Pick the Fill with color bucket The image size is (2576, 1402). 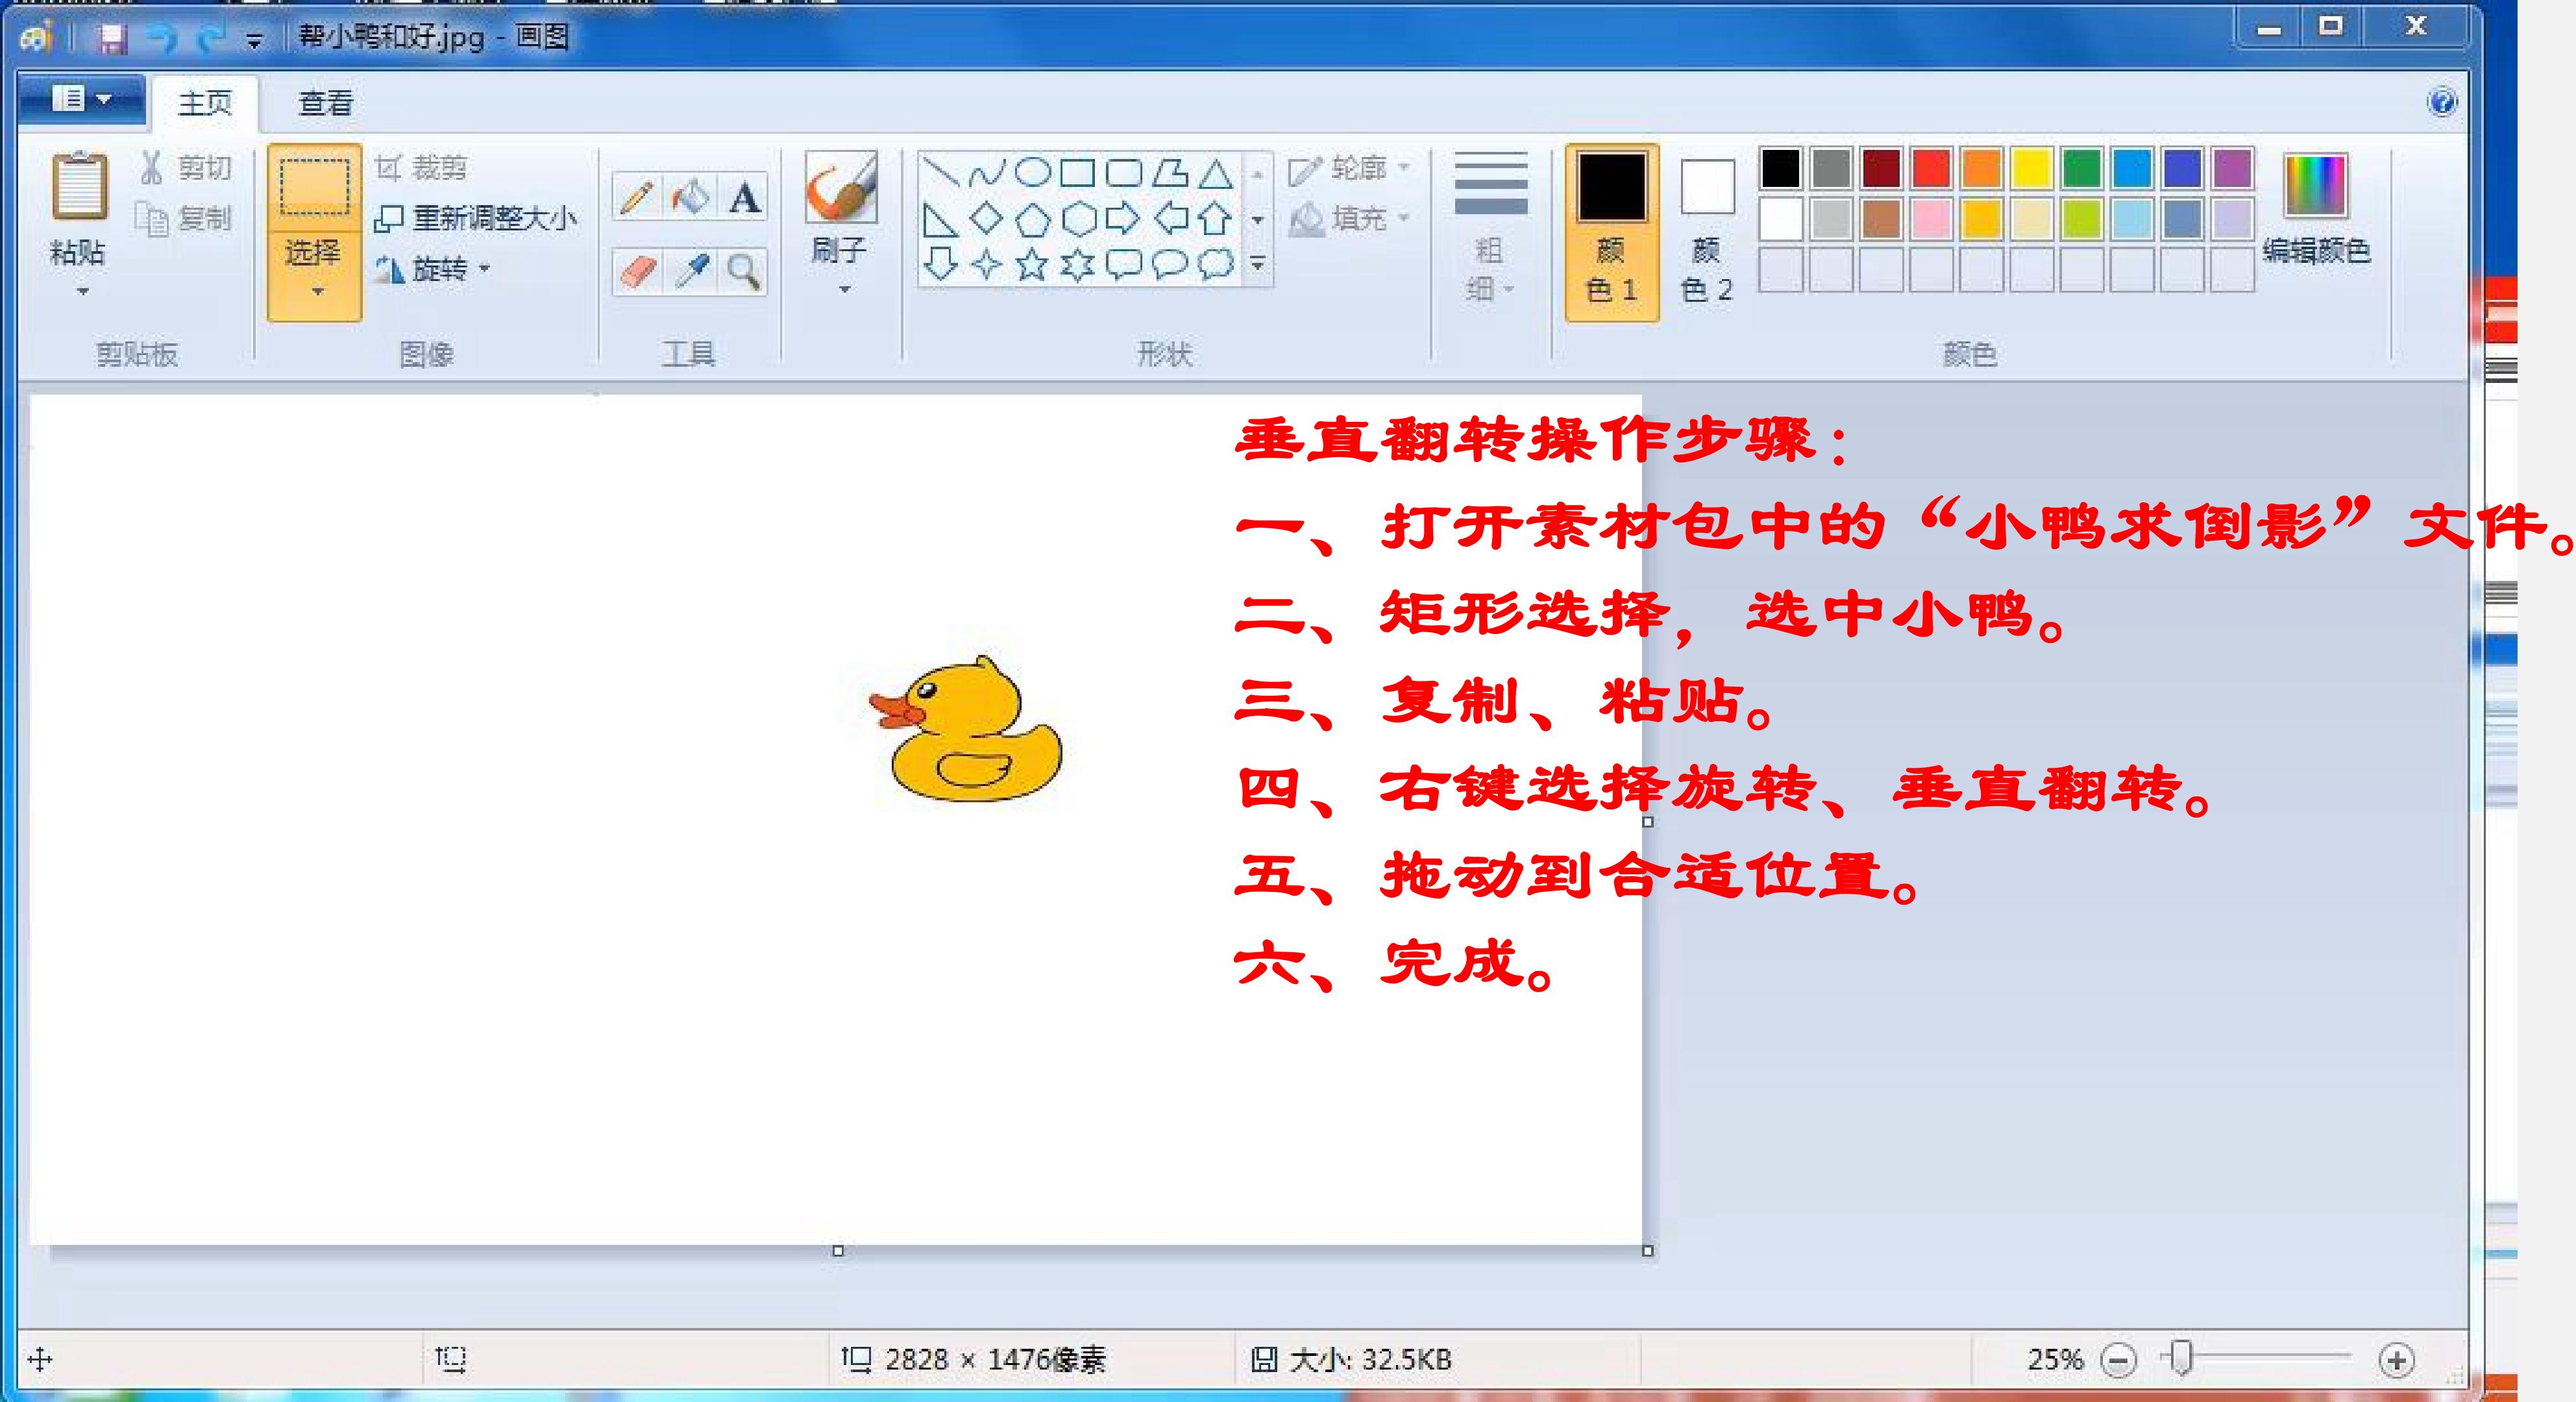click(690, 197)
